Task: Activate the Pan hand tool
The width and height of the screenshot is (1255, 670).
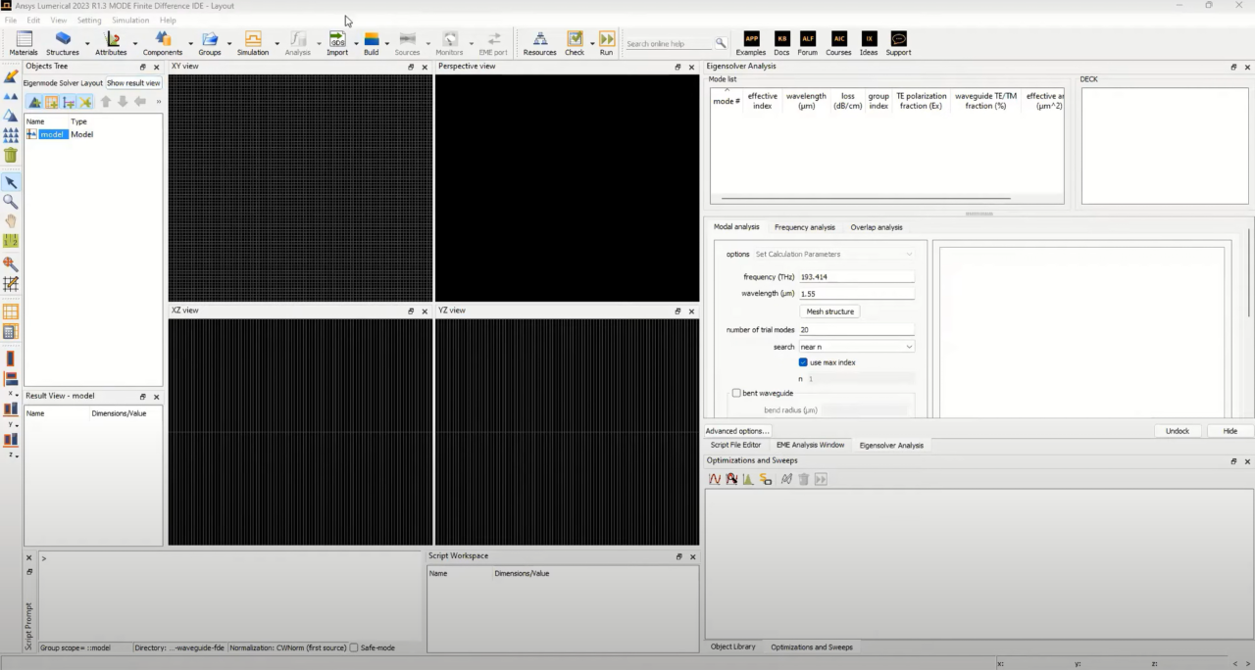Action: tap(11, 221)
